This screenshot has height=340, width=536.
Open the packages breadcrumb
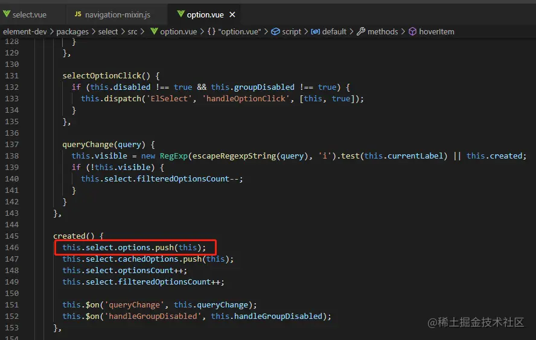click(x=72, y=32)
